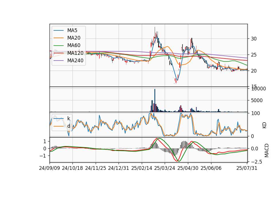Image resolution: width=275 pixels, height=198 pixels.
Task: Click the price axis label 25
Action: pyautogui.click(x=254, y=55)
